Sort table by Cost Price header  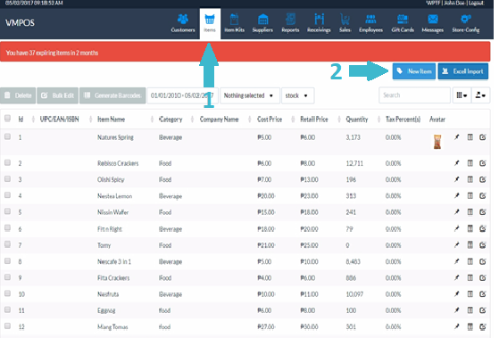(270, 120)
